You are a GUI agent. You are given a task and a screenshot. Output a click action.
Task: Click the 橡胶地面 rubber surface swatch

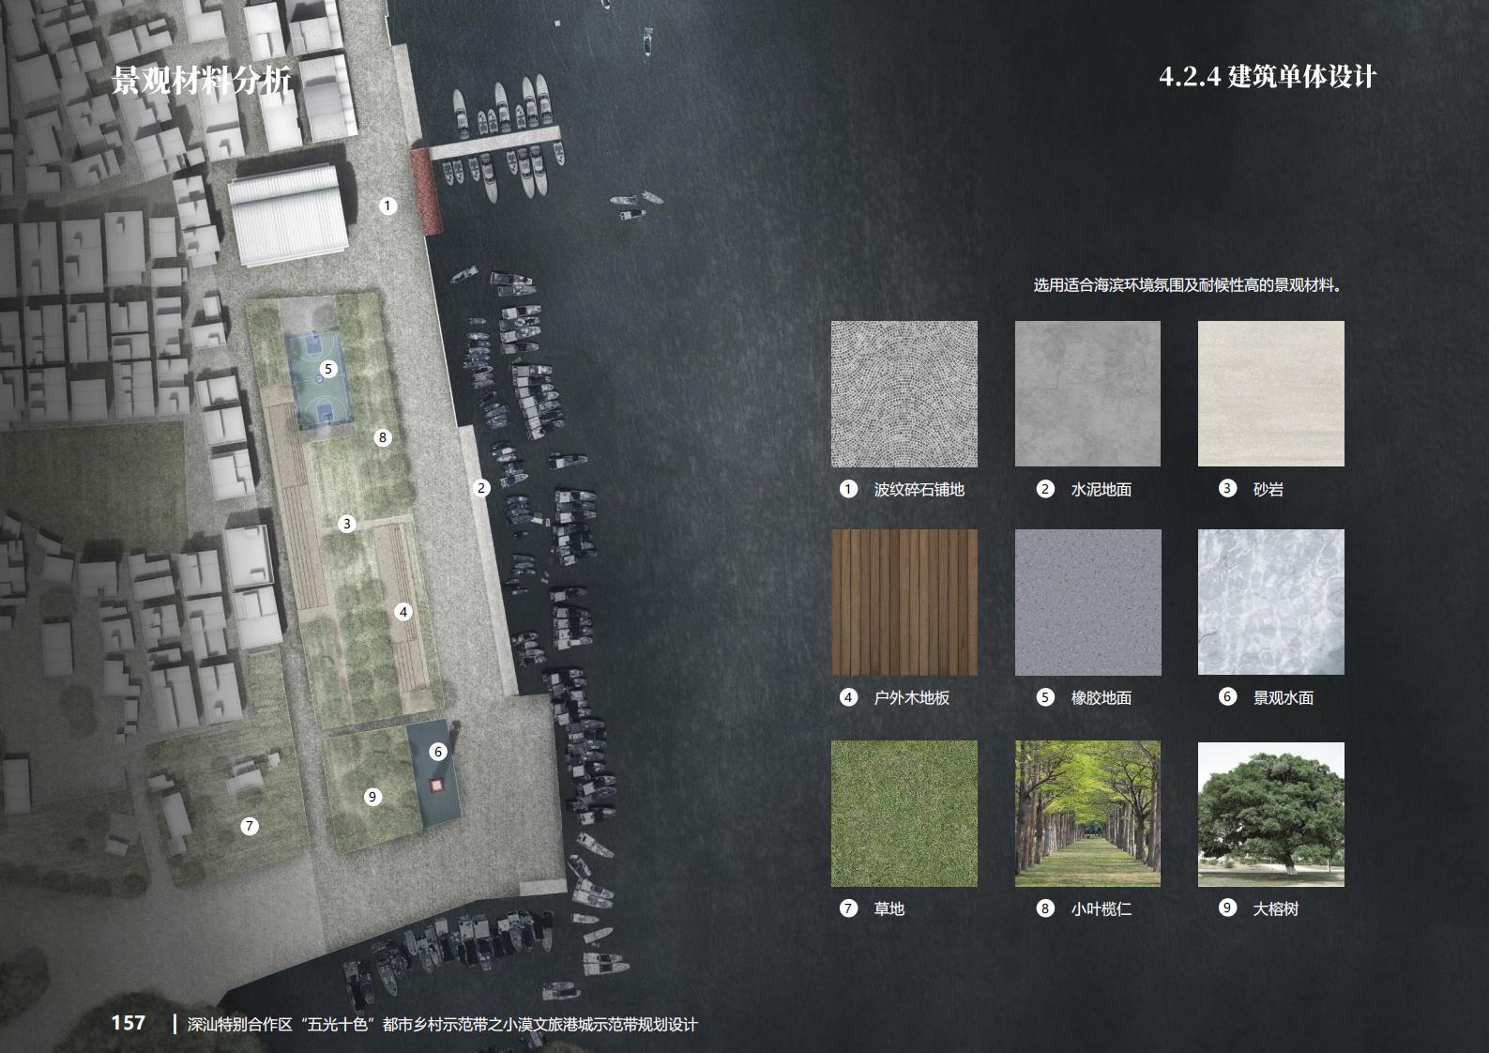point(1087,603)
